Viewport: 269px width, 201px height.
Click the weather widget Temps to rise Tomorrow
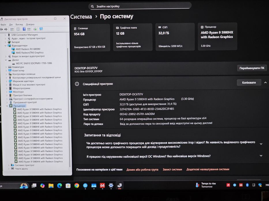click(x=206, y=185)
